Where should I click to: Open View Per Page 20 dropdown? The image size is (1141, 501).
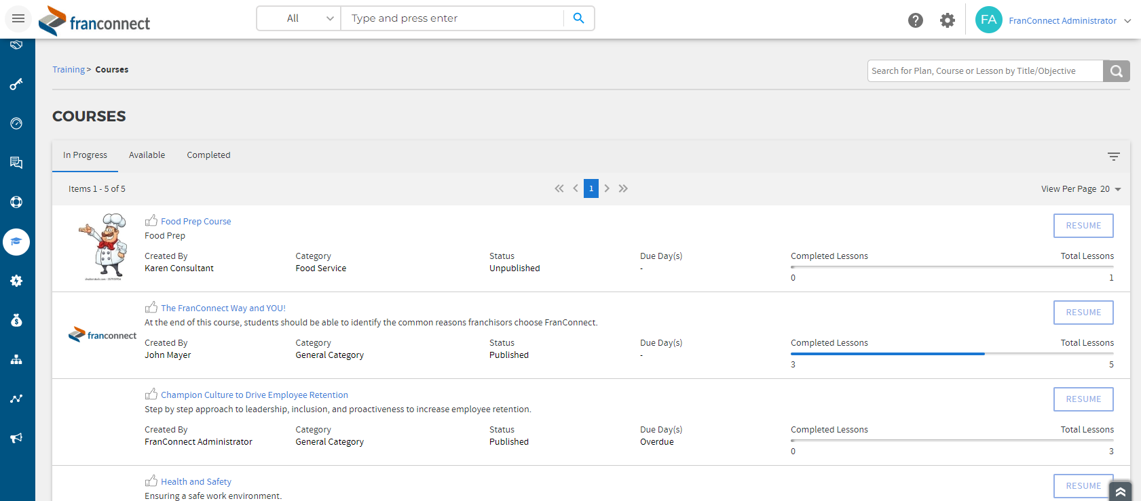1081,189
